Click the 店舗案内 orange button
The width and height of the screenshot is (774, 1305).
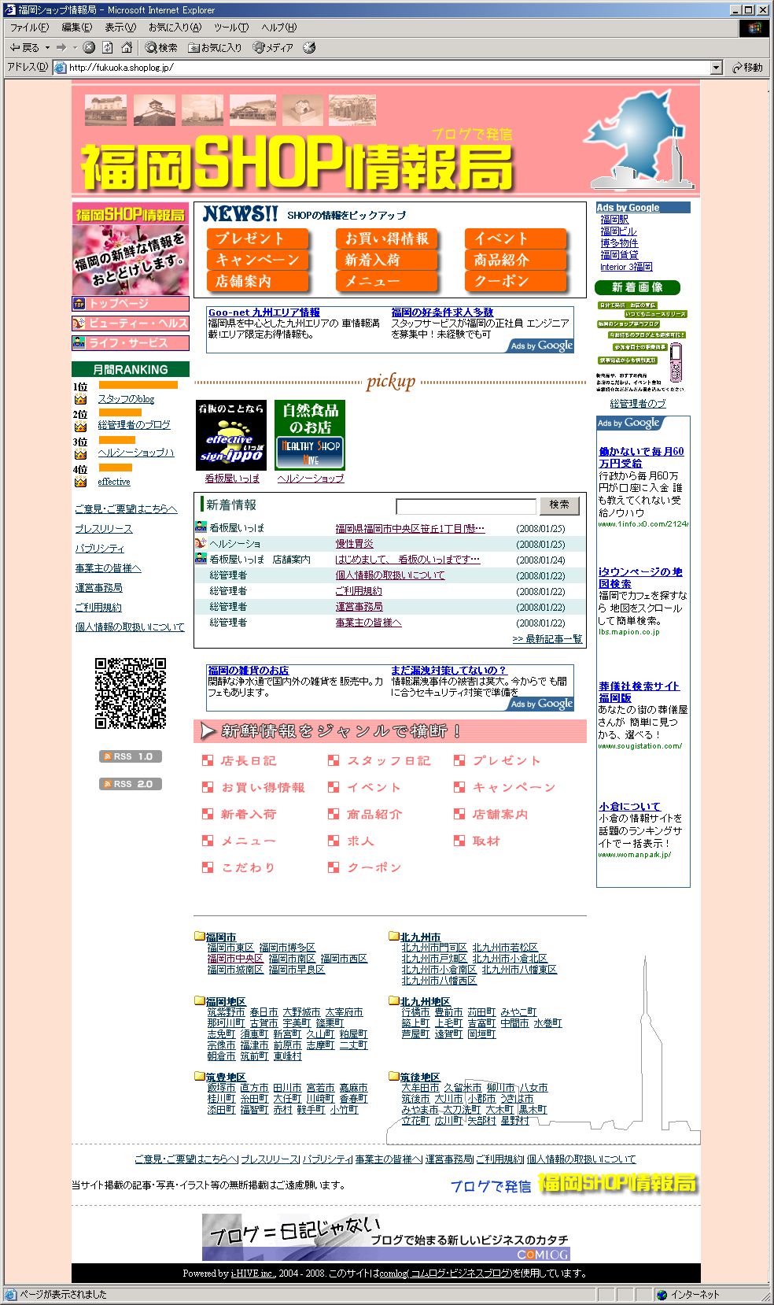click(258, 281)
